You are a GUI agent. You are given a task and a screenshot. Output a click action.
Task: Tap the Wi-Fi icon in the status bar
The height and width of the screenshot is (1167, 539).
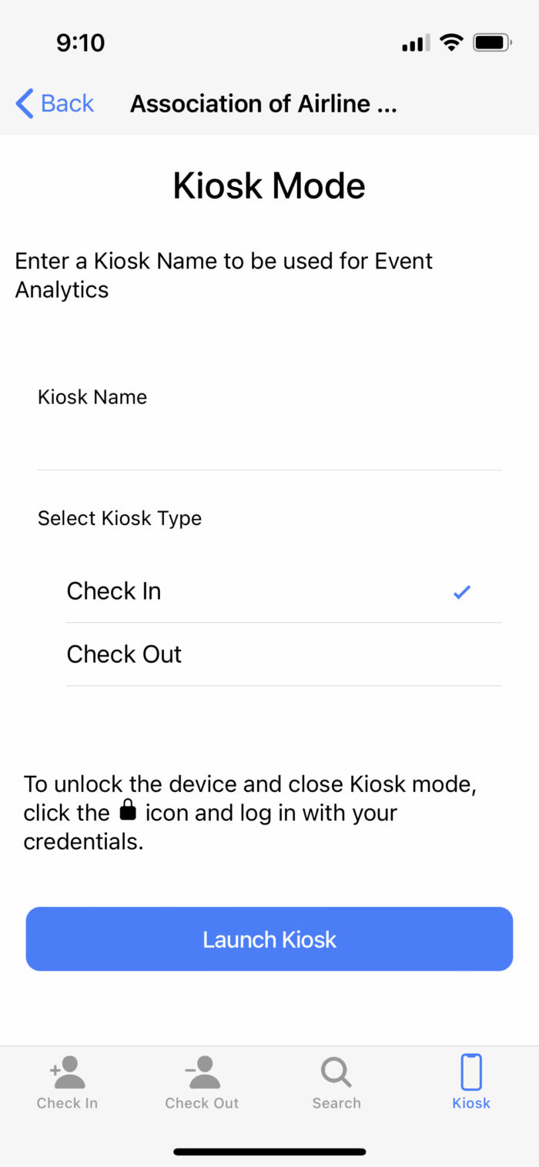[451, 42]
